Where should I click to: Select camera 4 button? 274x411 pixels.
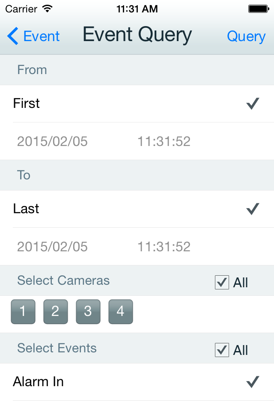[121, 312]
